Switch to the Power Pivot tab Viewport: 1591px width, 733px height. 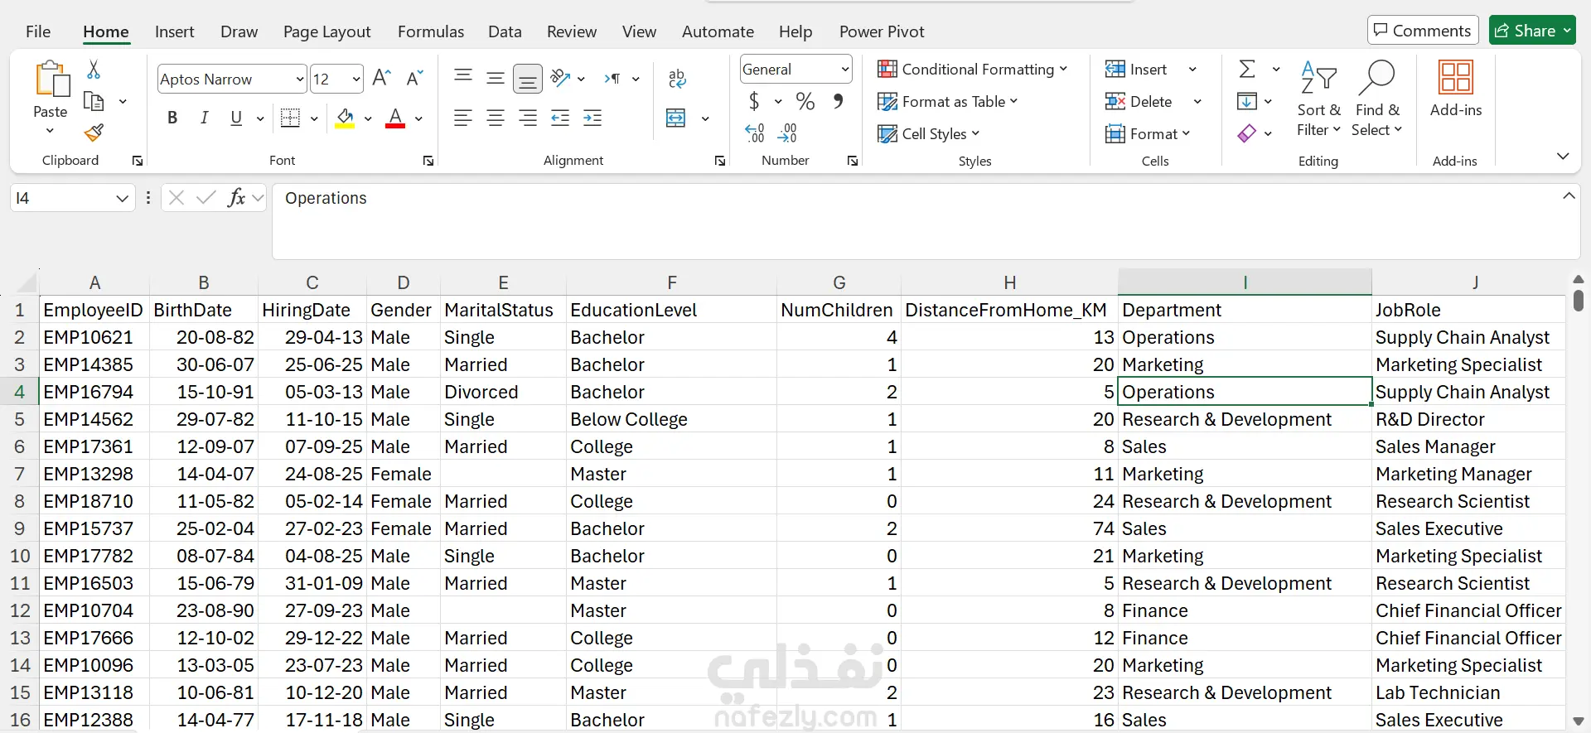point(882,31)
